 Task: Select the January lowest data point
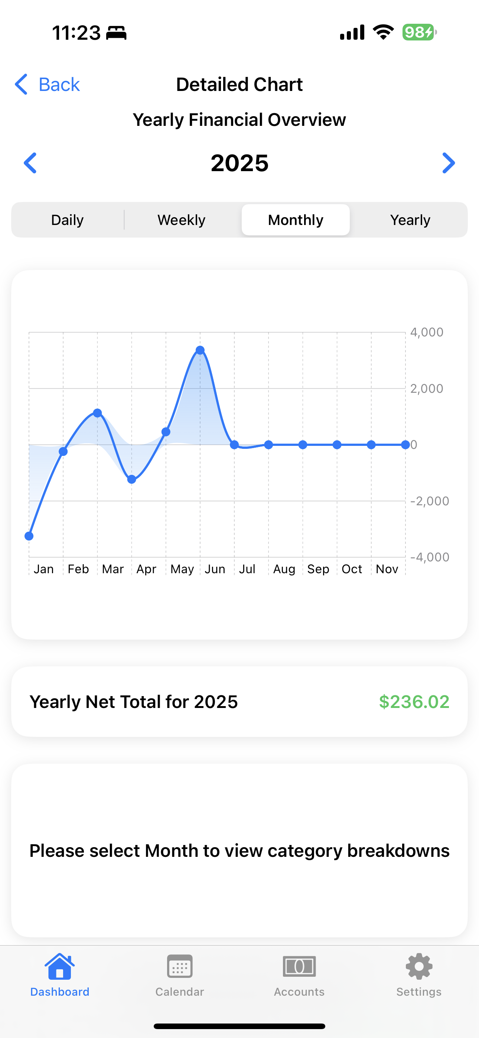click(29, 536)
